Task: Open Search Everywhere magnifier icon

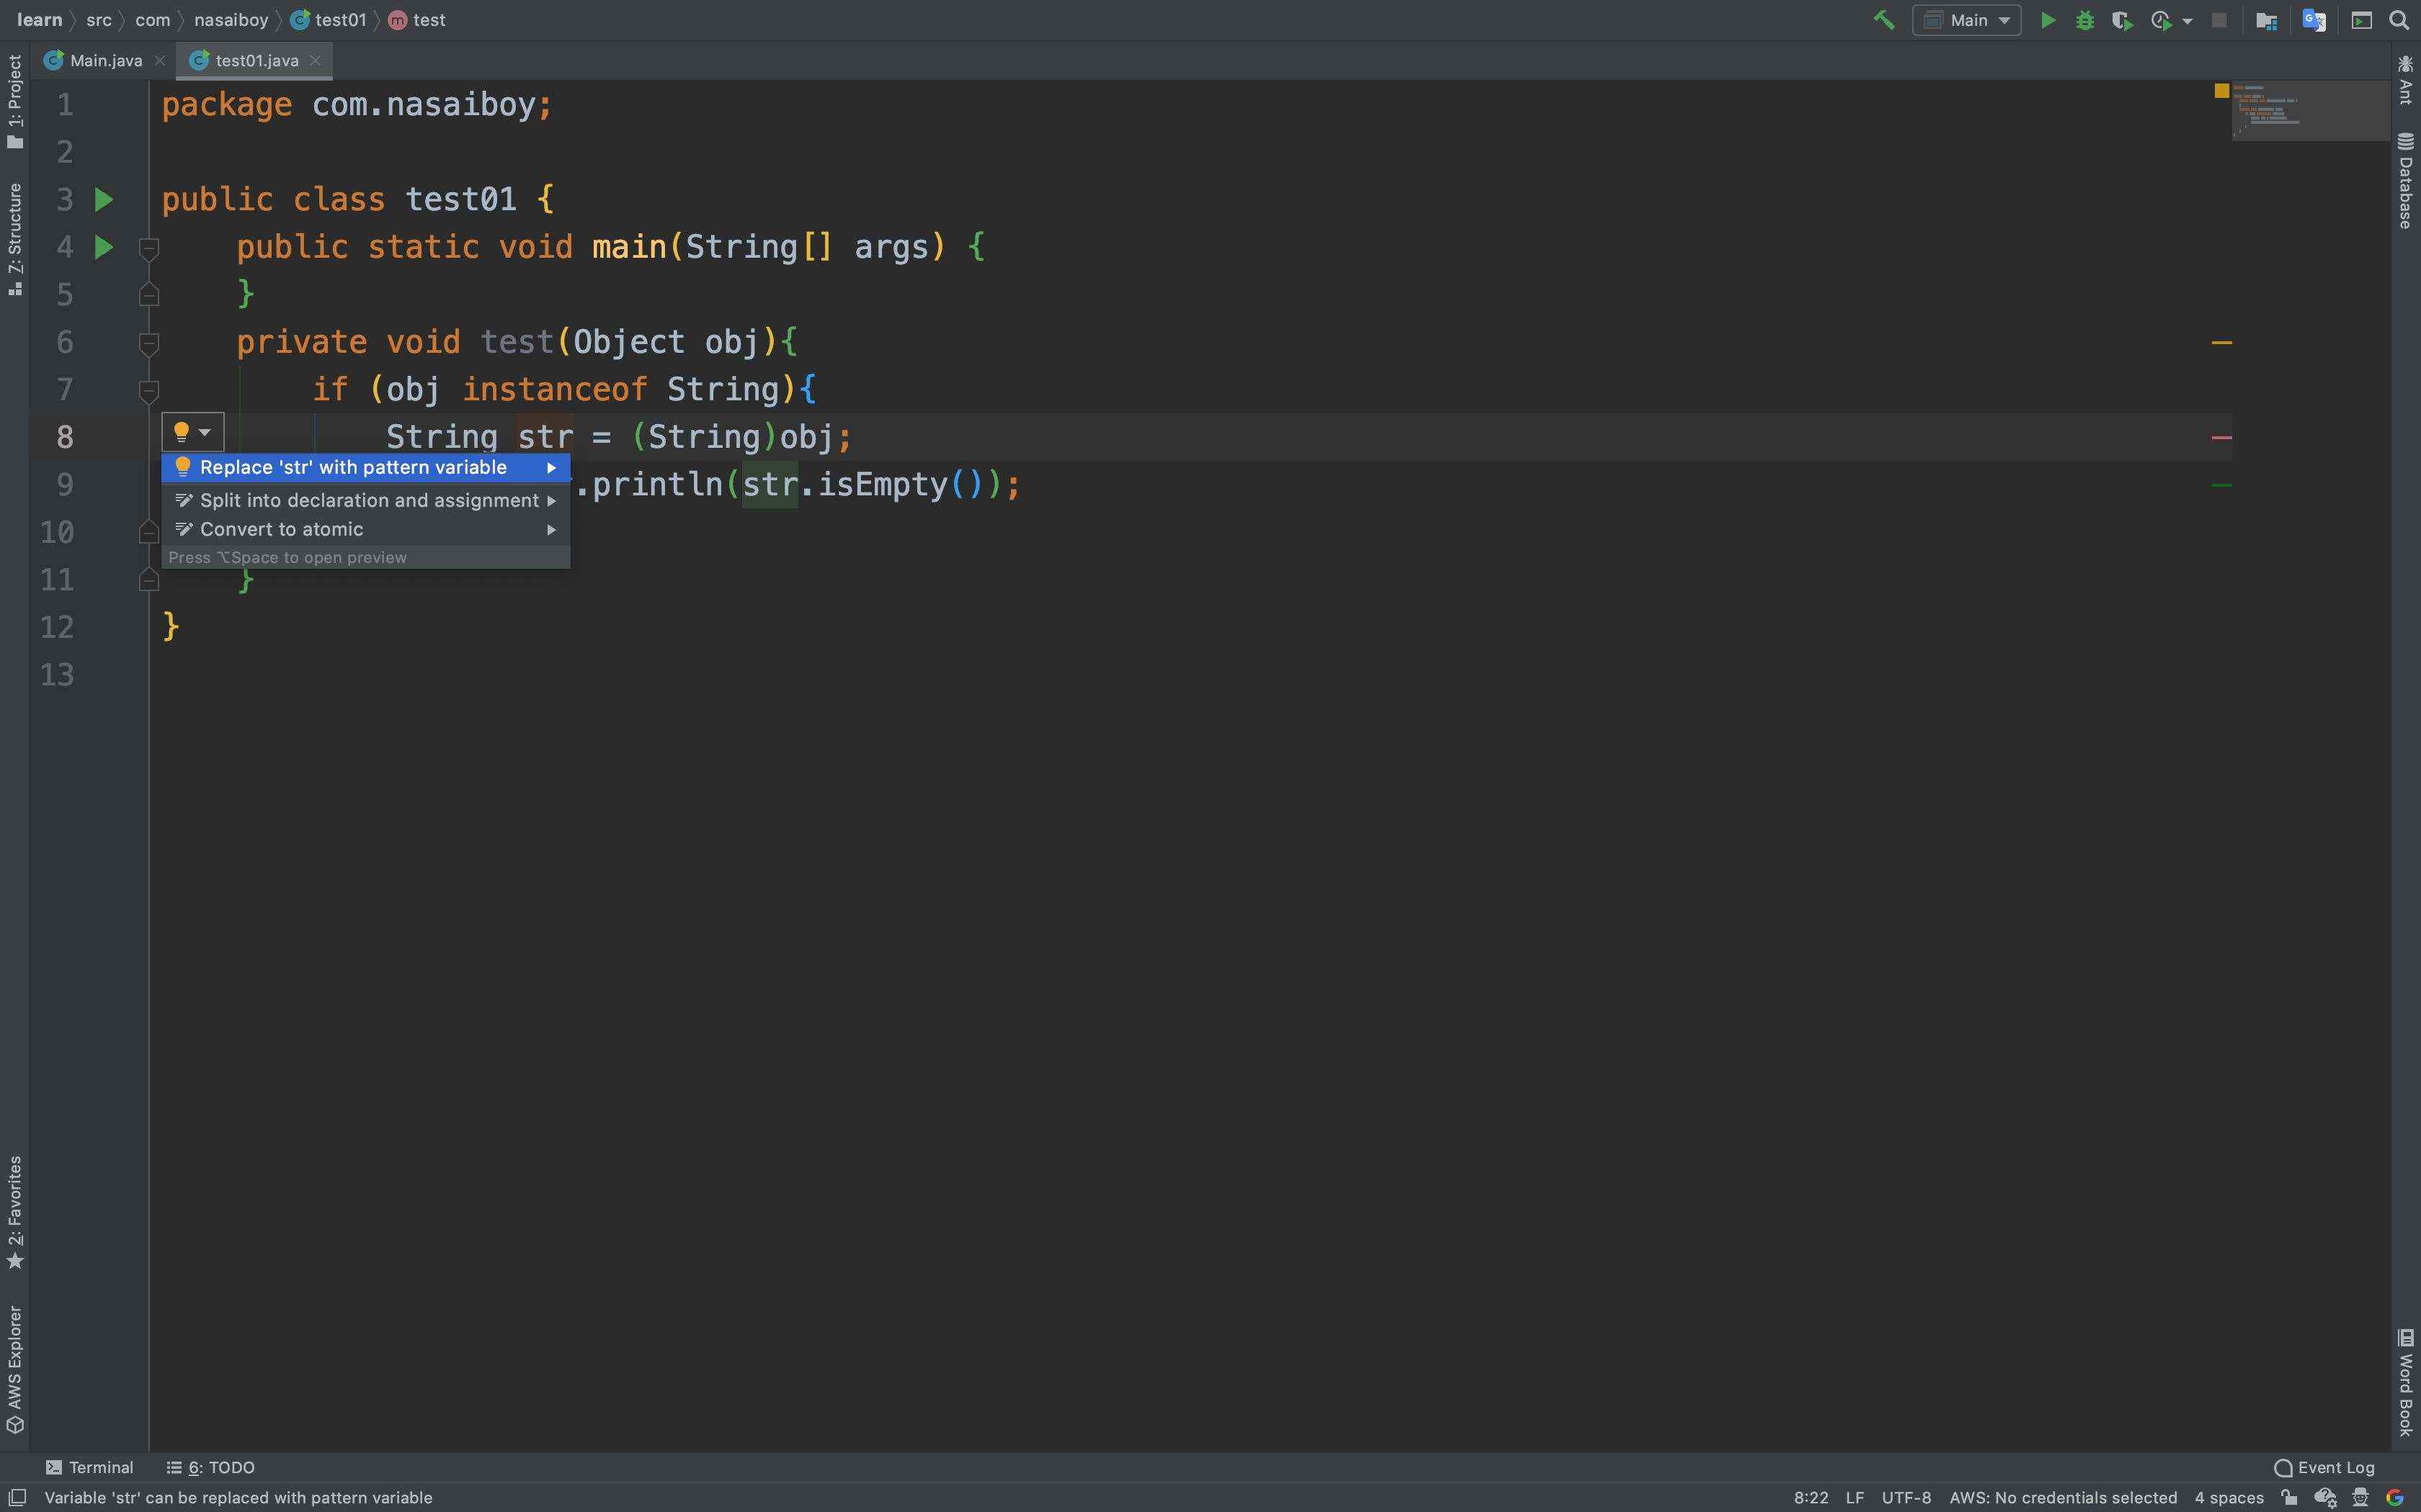Action: point(2398,20)
